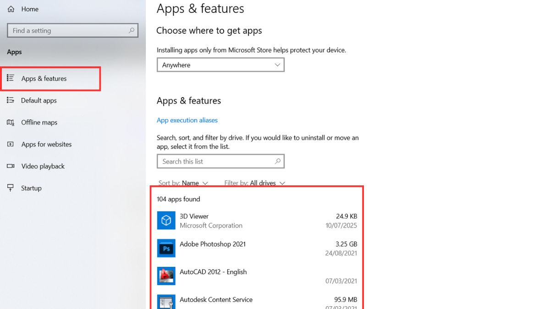Click the 3D Viewer app icon
This screenshot has width=550, height=309.
[166, 221]
